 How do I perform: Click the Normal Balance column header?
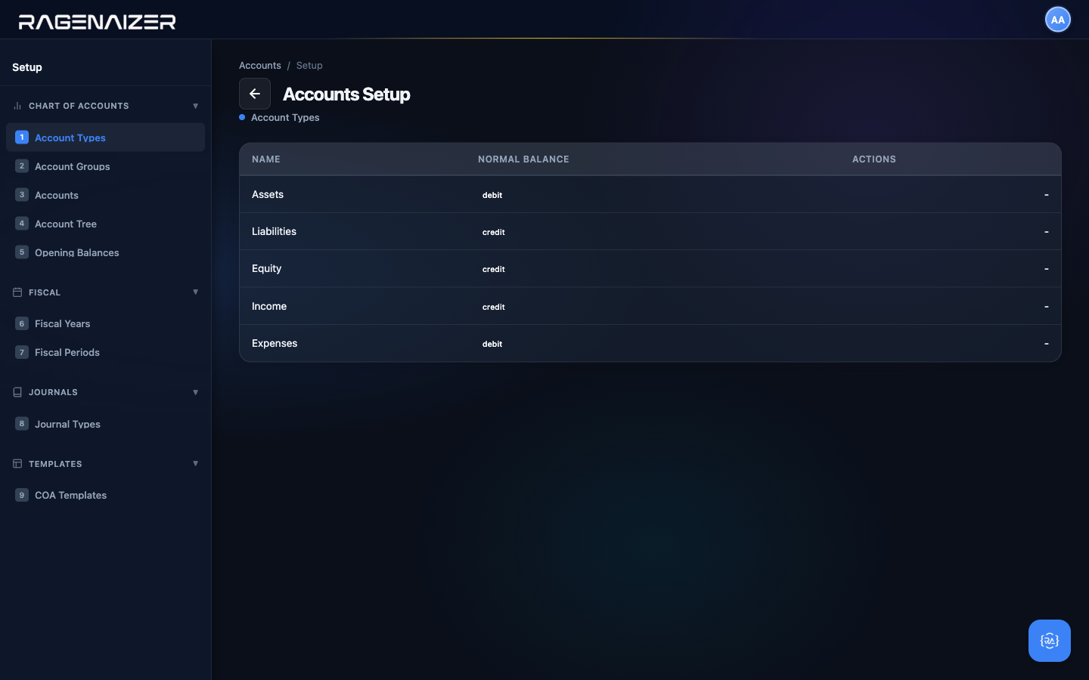523,159
